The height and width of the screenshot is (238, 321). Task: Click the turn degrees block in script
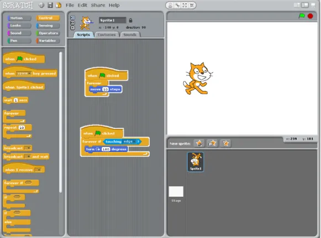[106, 149]
